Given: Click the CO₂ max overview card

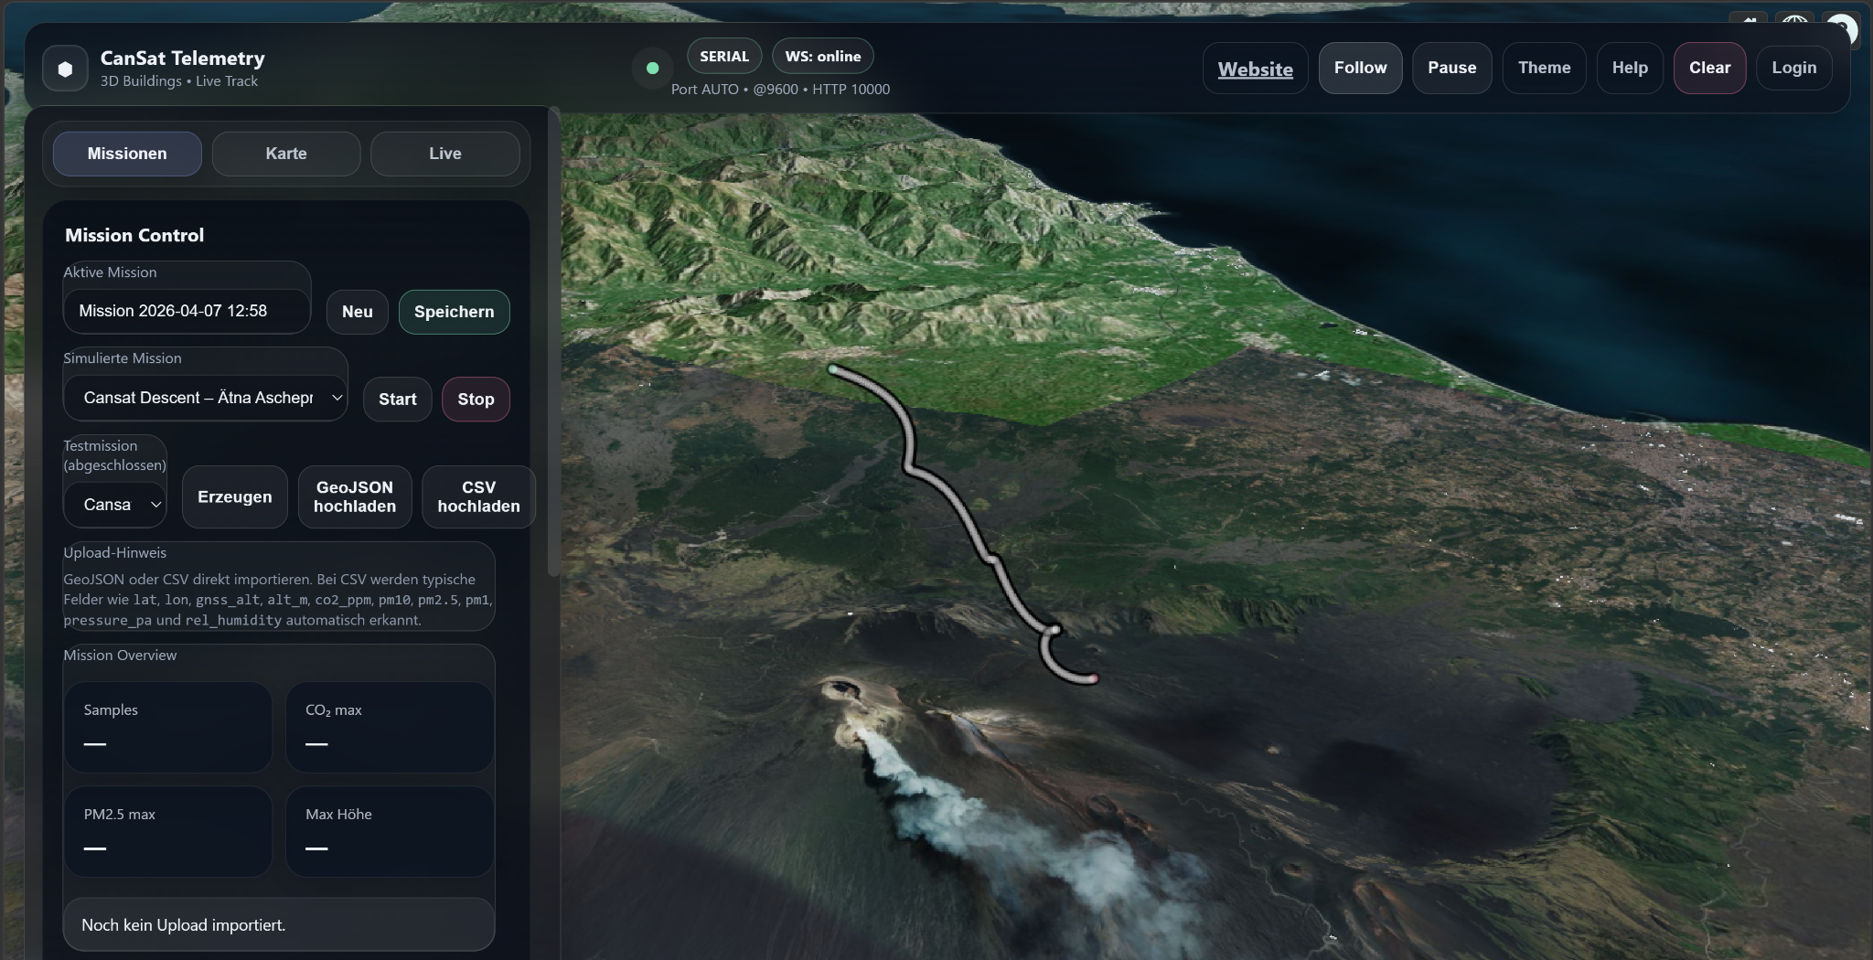Looking at the screenshot, I should click(x=390, y=728).
